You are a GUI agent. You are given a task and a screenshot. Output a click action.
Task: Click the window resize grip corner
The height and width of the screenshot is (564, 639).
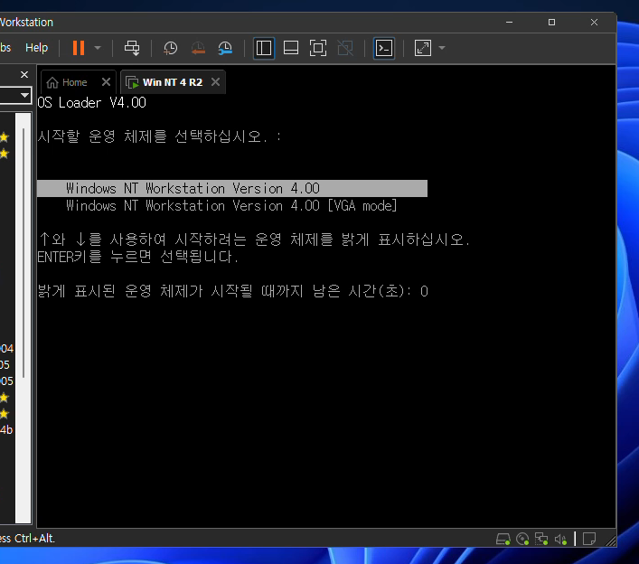click(610, 540)
